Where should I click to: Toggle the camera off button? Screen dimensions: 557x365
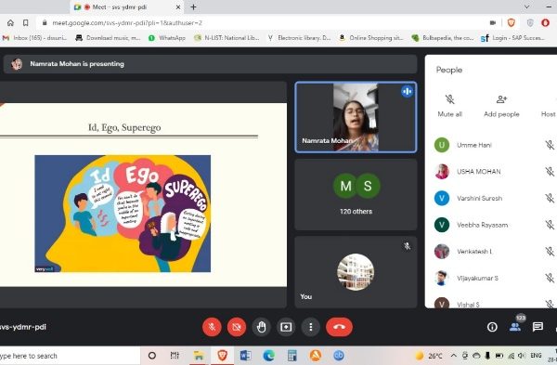[x=237, y=327]
